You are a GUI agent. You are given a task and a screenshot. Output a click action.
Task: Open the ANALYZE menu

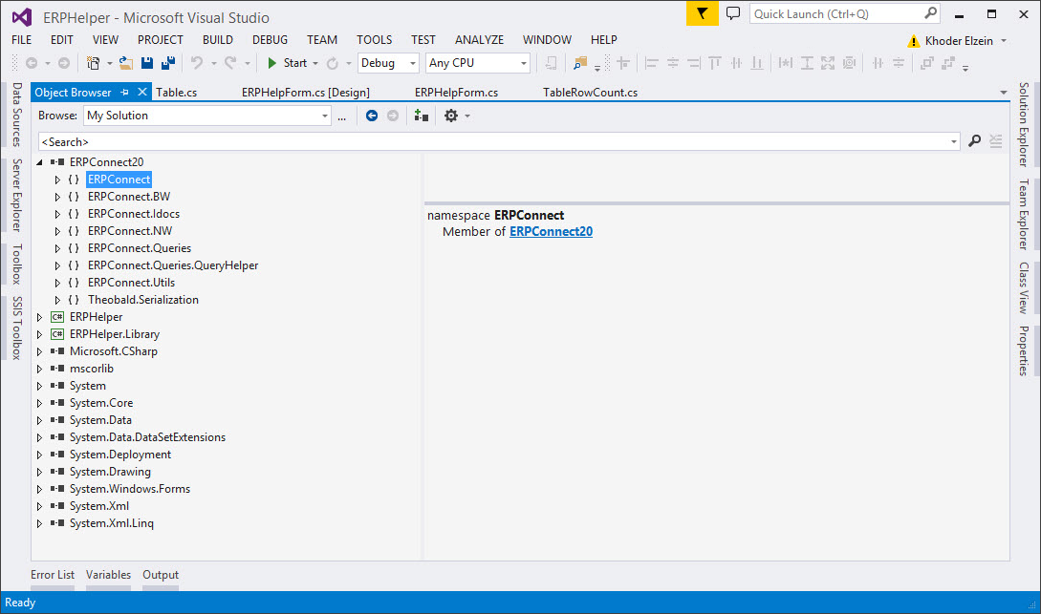point(479,40)
